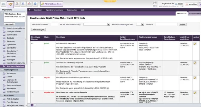Switch to Beschlüsse tab
Screen dimensions: 201x107
click(x=182, y=13)
